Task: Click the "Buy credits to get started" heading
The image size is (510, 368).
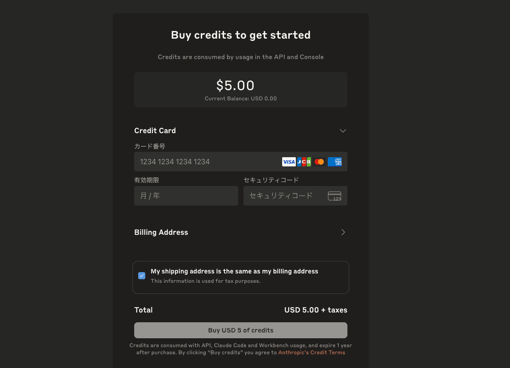Action: tap(240, 35)
